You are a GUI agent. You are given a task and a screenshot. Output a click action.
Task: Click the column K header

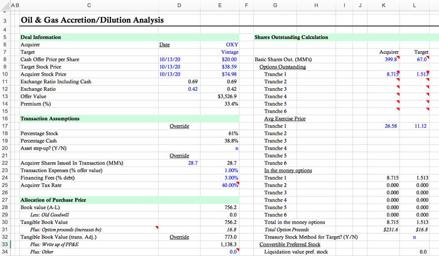click(383, 5)
